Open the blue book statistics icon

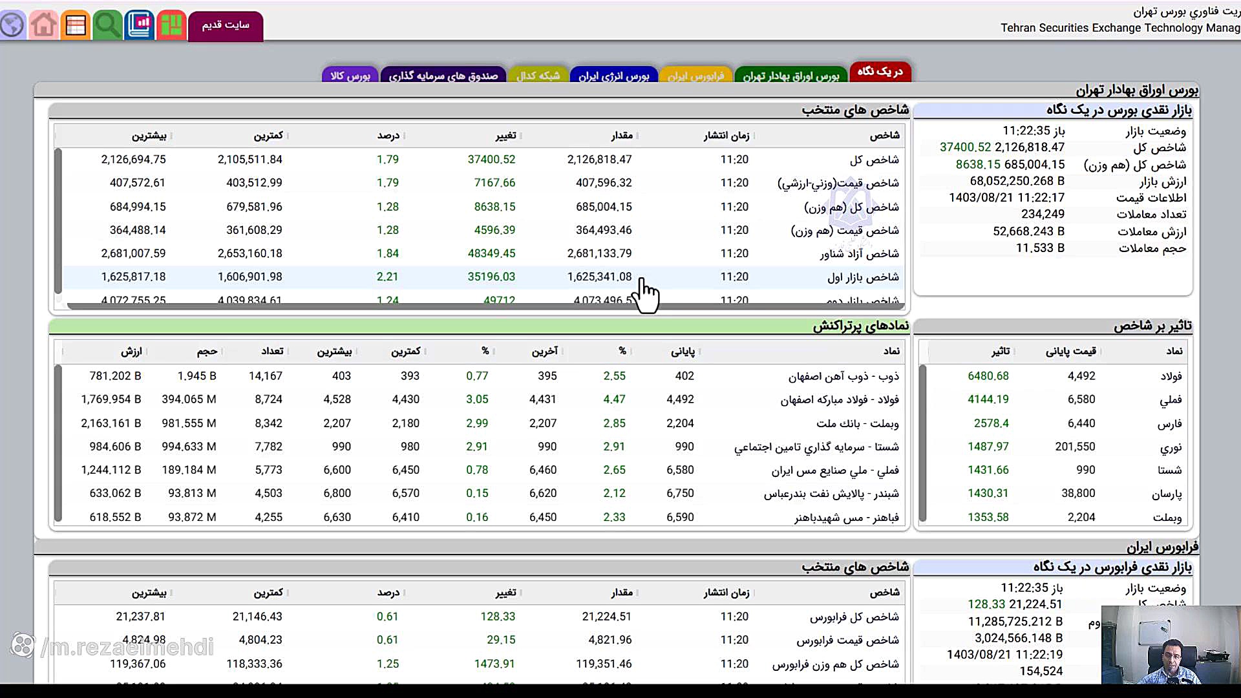point(140,25)
